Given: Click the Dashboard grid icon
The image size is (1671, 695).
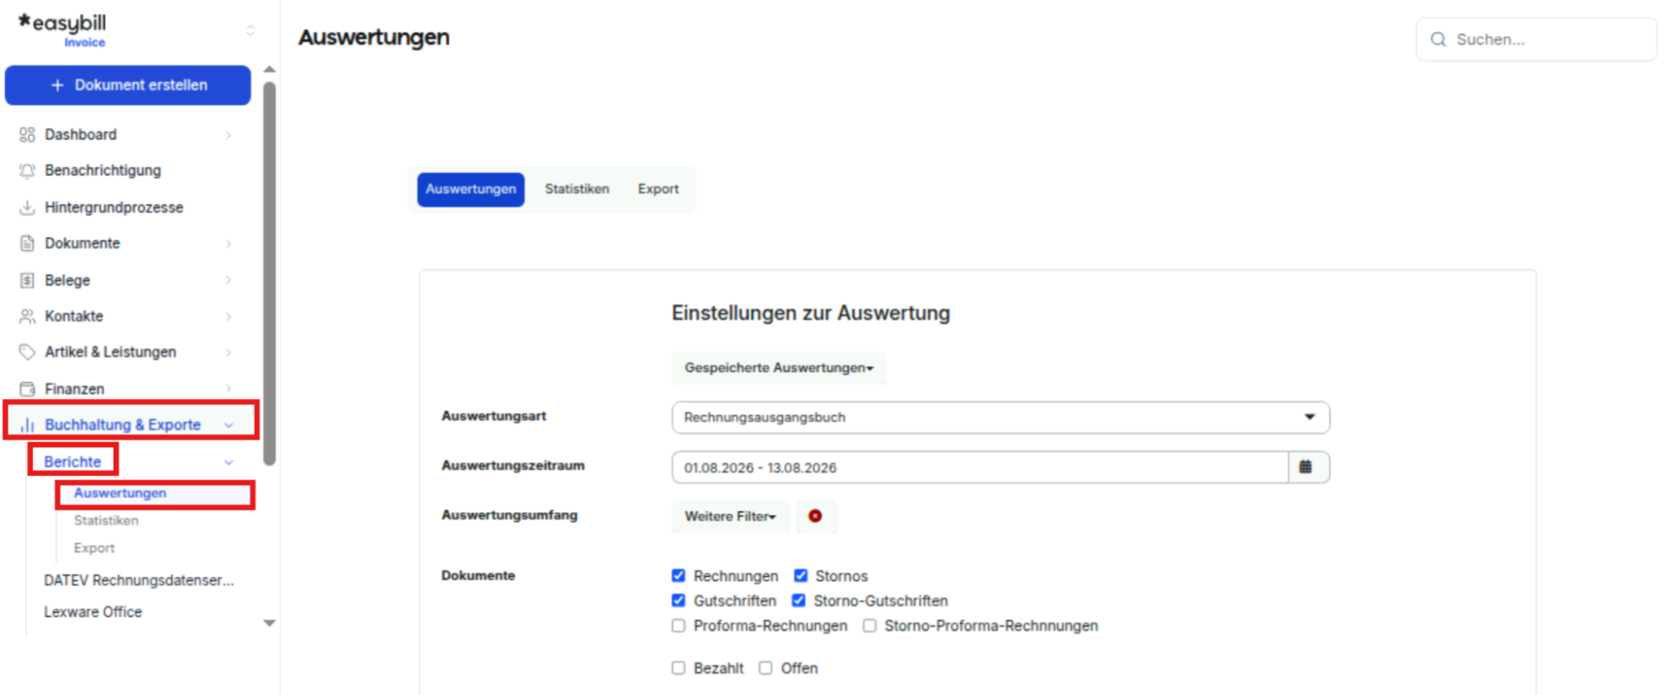Looking at the screenshot, I should 28,135.
